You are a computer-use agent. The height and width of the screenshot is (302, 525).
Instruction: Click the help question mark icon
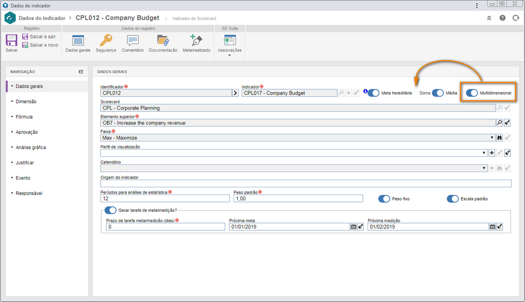pos(502,18)
